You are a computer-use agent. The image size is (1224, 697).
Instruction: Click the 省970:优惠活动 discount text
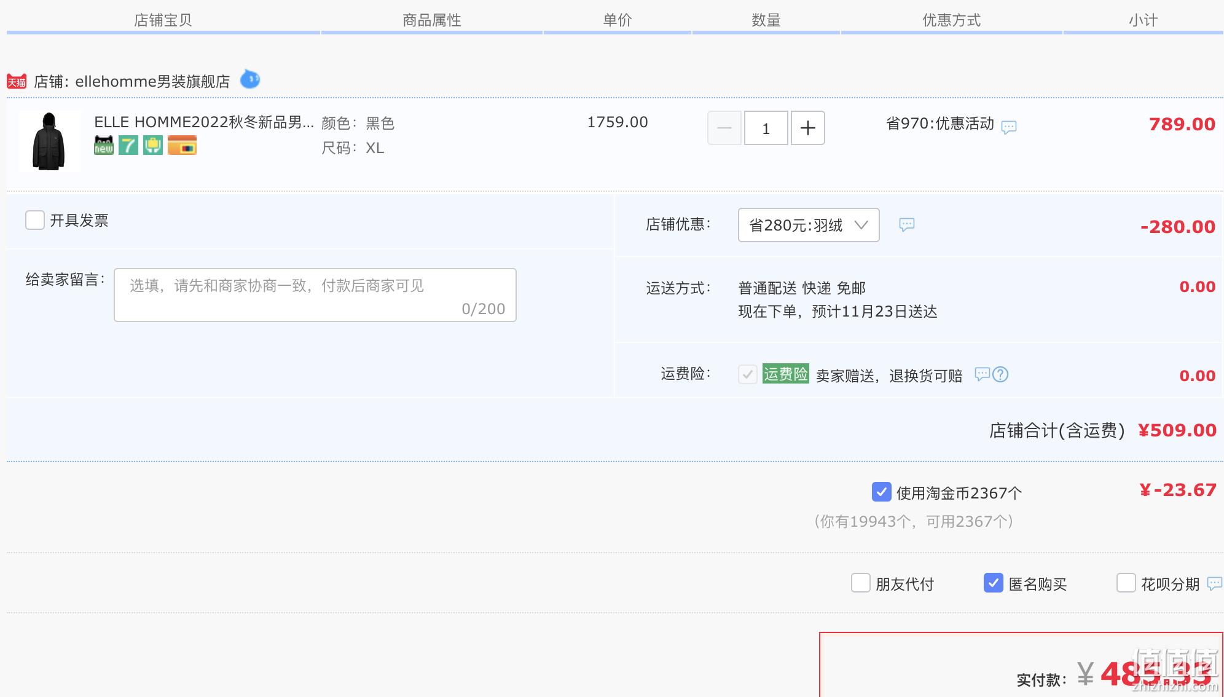[940, 124]
